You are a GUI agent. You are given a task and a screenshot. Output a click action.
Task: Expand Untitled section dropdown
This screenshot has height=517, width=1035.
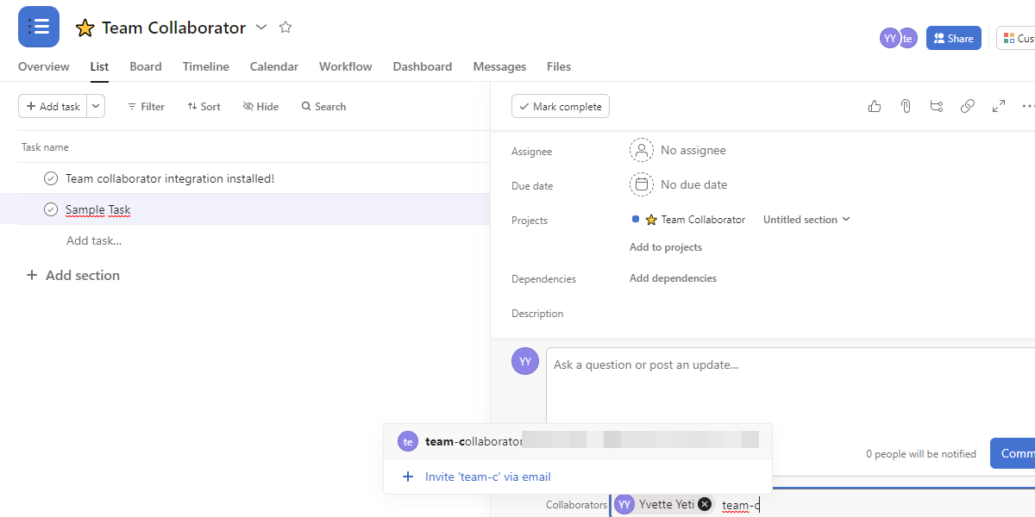pos(846,220)
